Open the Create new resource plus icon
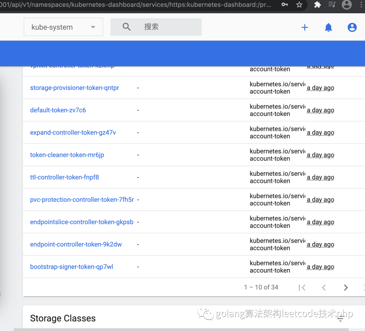Screen dimensions: 365x331 tap(305, 27)
